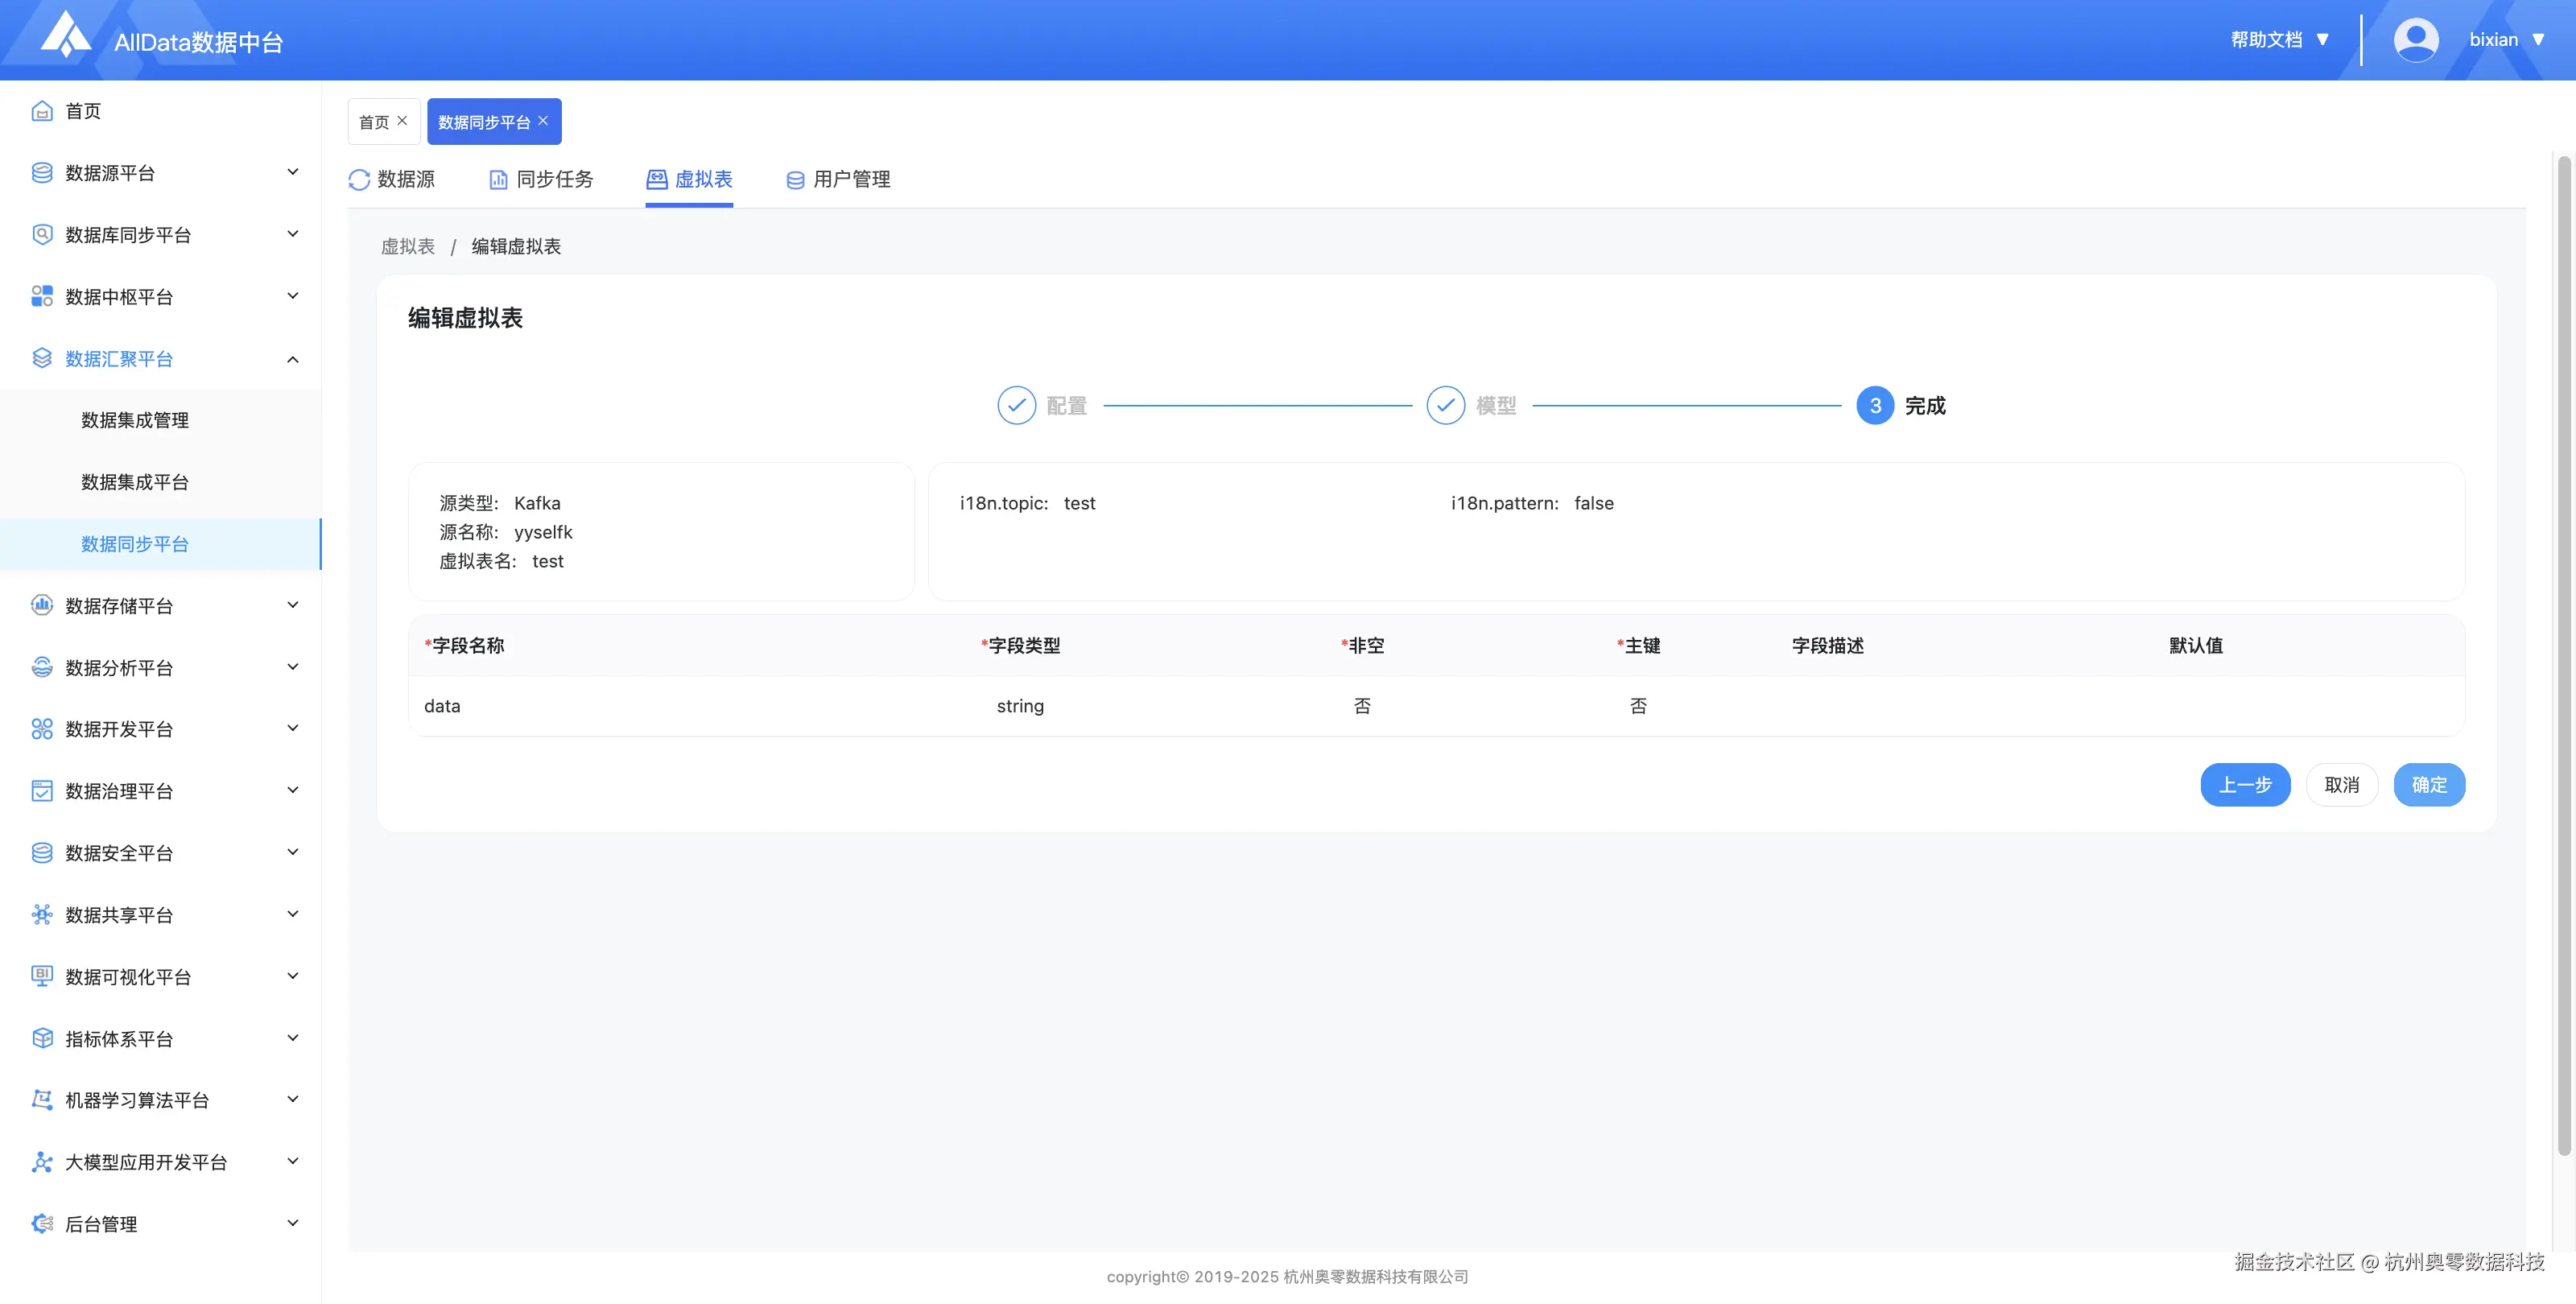This screenshot has height=1304, width=2576.
Task: Click the 虚拟表 breadcrumb link
Action: [408, 247]
